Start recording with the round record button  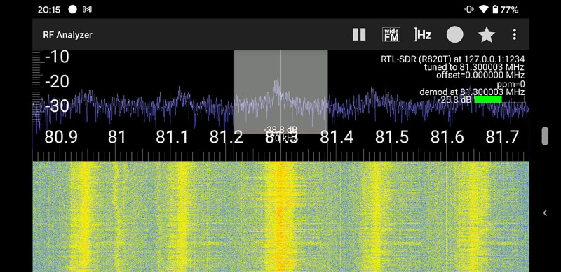[454, 35]
